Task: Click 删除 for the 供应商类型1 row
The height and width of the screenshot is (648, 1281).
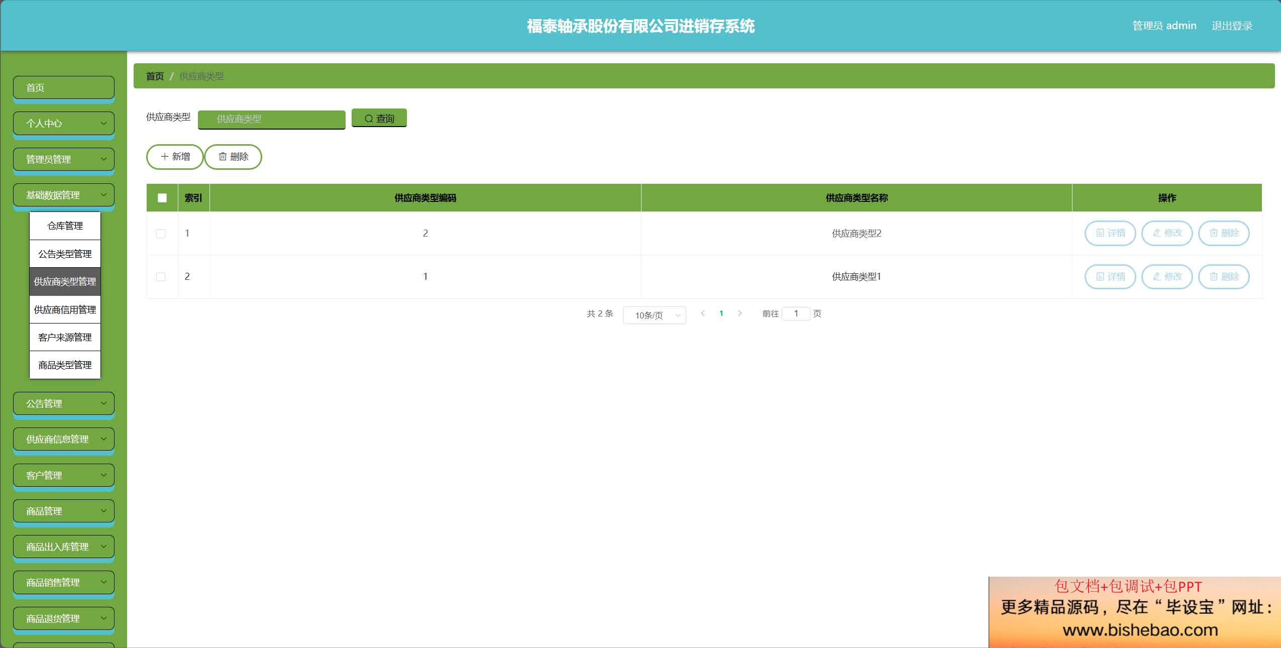Action: (x=1224, y=277)
